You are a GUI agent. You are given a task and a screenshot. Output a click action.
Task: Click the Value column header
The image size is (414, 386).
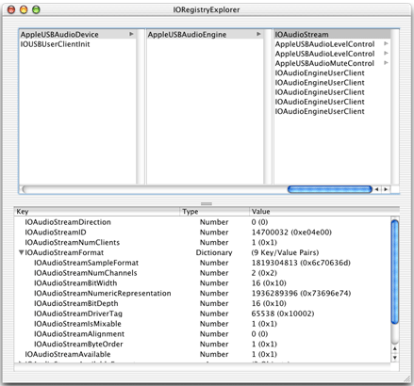(x=324, y=212)
